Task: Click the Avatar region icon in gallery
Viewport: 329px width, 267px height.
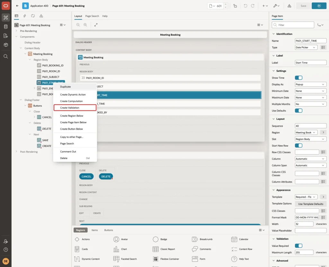Action: pyautogui.click(x=116, y=239)
